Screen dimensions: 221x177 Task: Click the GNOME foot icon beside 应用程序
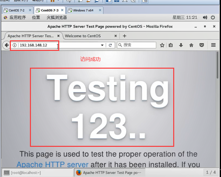[x=5, y=17]
